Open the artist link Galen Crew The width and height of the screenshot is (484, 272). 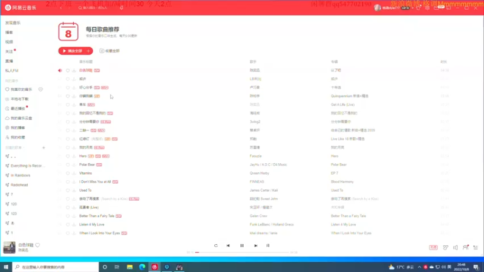point(258,216)
